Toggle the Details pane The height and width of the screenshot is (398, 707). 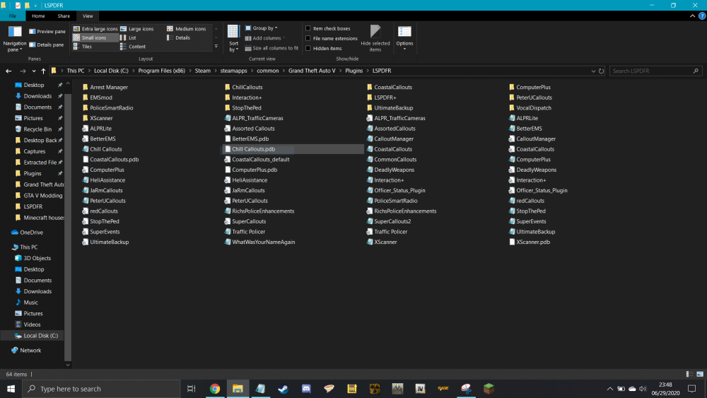click(47, 45)
